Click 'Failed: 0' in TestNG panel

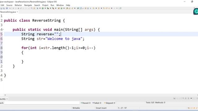click(x=97, y=103)
